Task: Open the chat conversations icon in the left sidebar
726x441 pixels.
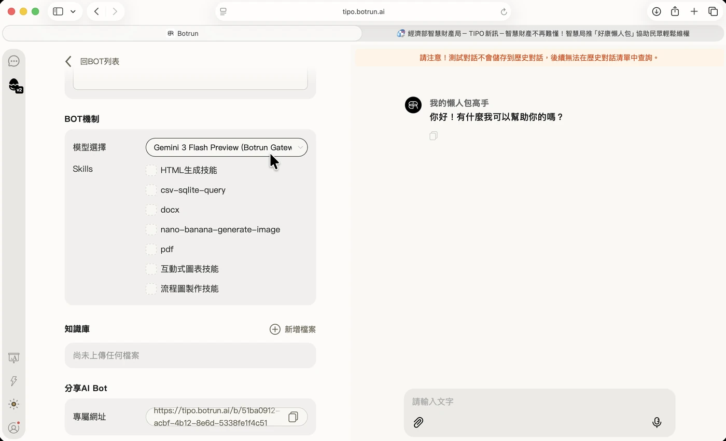Action: pyautogui.click(x=14, y=61)
